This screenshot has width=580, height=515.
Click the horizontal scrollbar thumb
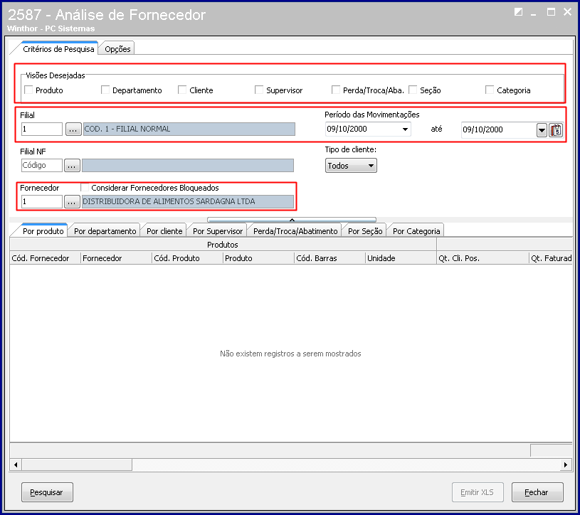tap(77, 464)
